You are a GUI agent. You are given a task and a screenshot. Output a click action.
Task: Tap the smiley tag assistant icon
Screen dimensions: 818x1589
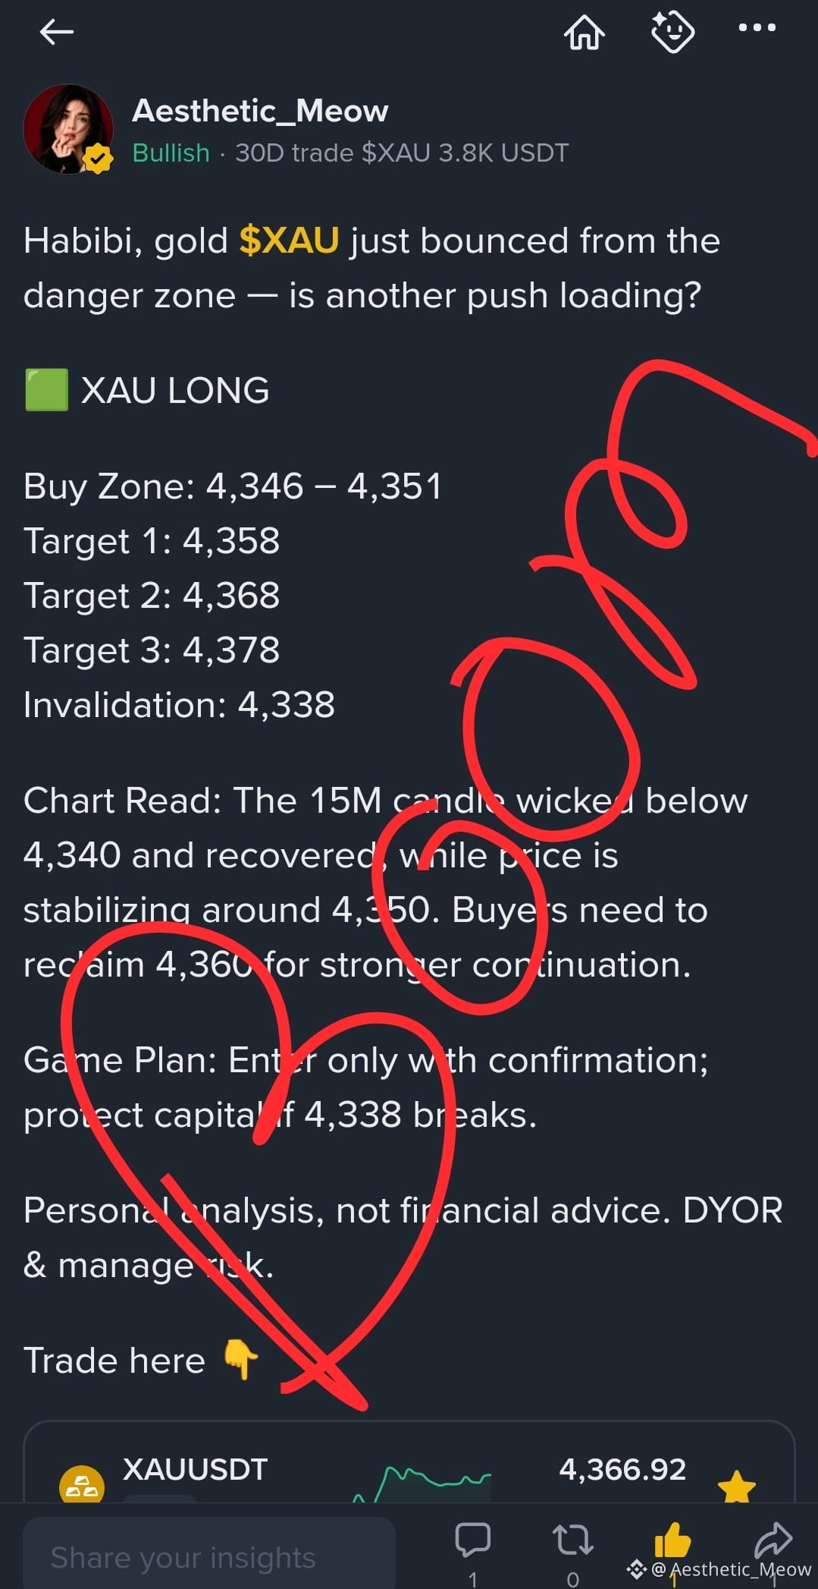[x=673, y=32]
